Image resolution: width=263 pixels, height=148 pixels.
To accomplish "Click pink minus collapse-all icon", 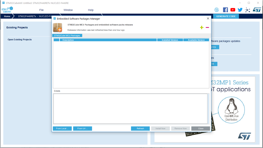I will [207, 27].
